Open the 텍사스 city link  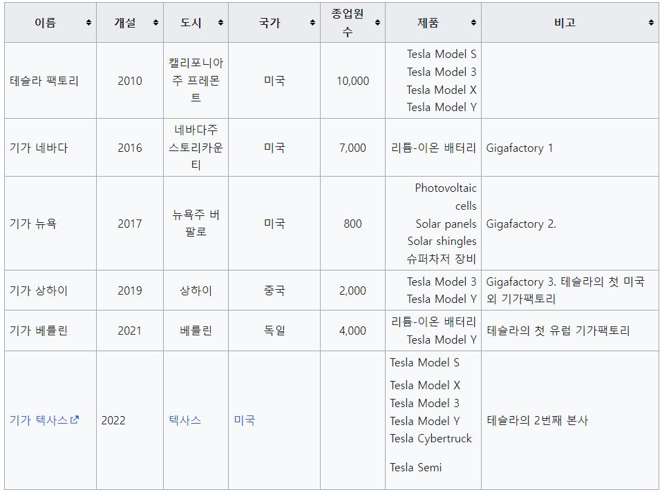[x=185, y=420]
